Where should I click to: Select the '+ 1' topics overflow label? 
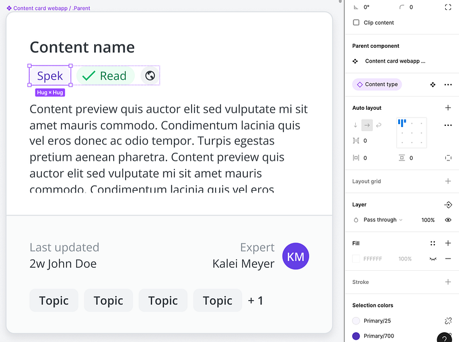point(255,301)
